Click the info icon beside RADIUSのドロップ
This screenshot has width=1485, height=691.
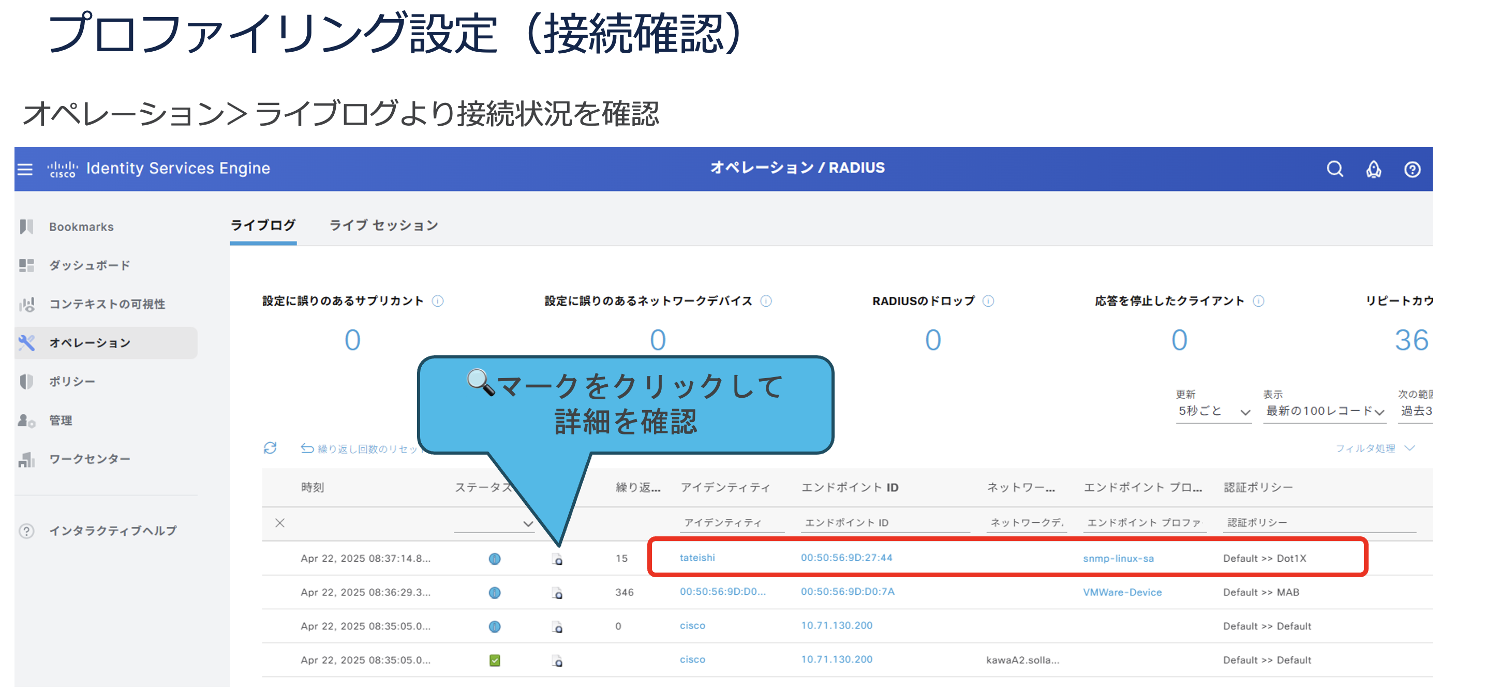pos(988,301)
